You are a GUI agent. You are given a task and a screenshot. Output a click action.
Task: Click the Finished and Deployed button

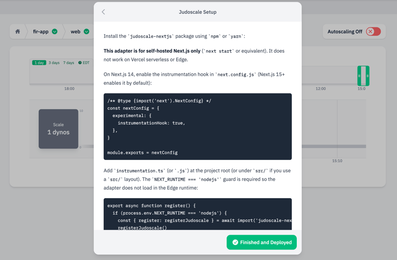tap(262, 242)
